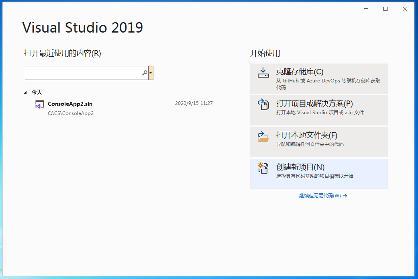Select 打开本地文件夹(F) option

tap(319, 142)
